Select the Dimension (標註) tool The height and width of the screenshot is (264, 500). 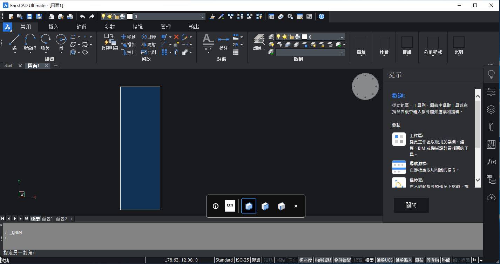[223, 43]
